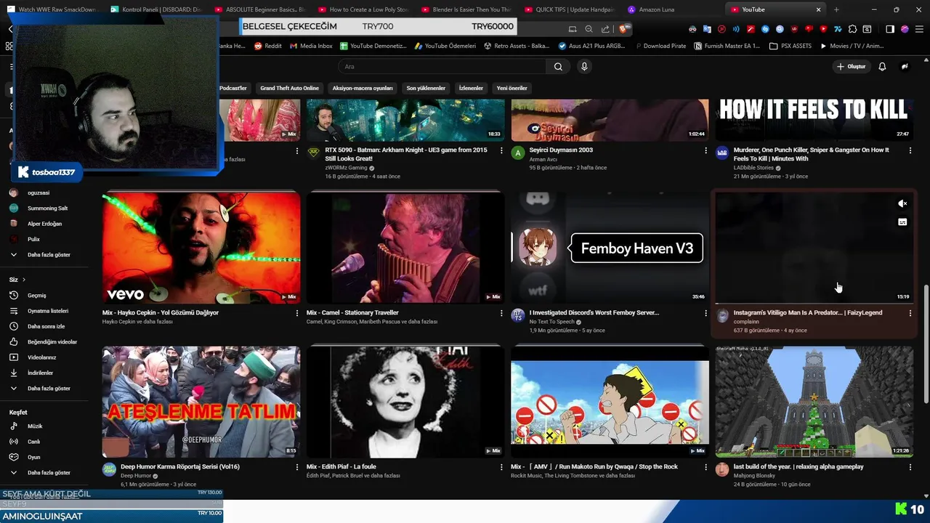Select the Yeni öneriler filter chip
The width and height of the screenshot is (930, 523).
point(511,88)
